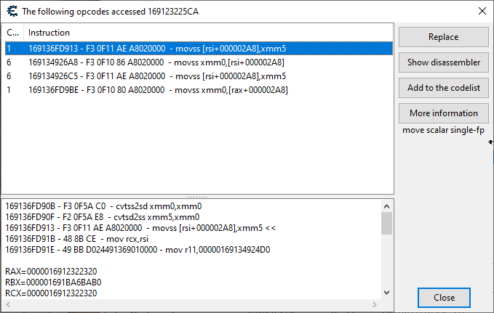Open the Show disassembler button
The width and height of the screenshot is (494, 313).
(x=443, y=62)
